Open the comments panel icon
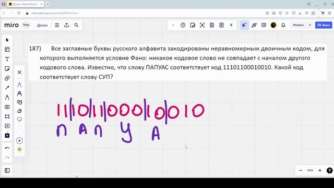Screen dimensions: 334x188 point(264,25)
